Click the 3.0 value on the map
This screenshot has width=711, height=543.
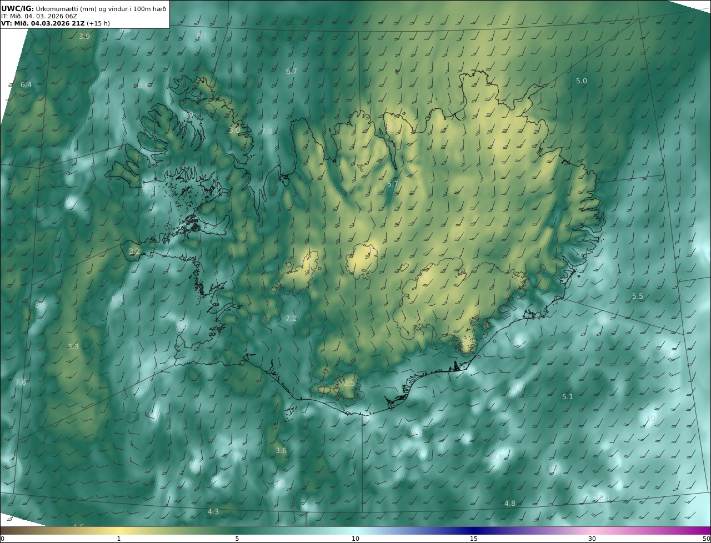click(x=234, y=130)
